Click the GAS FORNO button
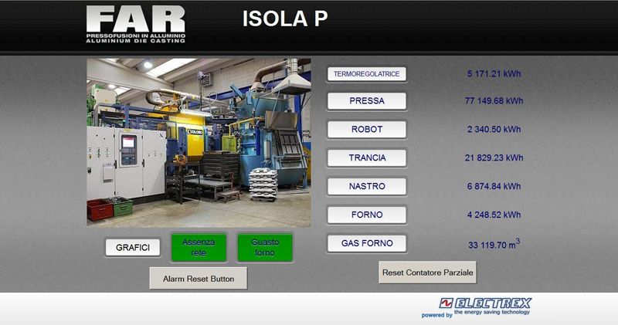Screen dimensions: 618x325 tap(367, 243)
